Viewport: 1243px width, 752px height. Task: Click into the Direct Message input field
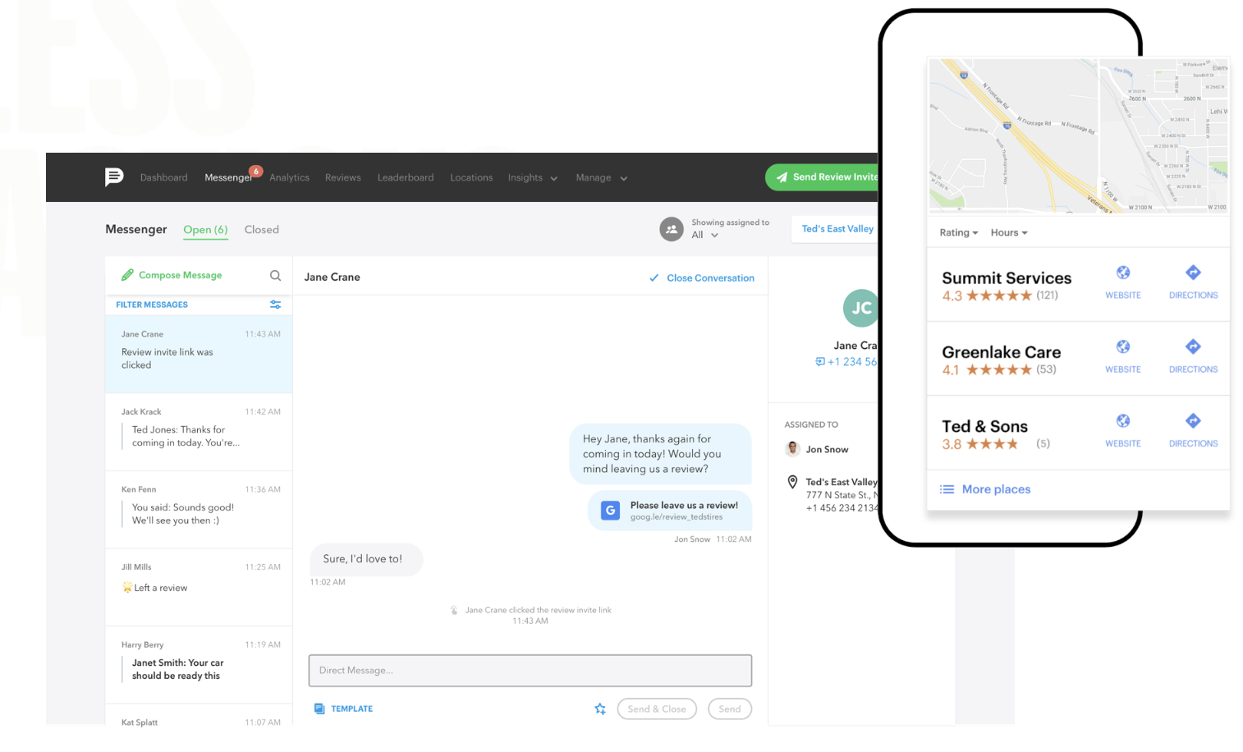(530, 671)
